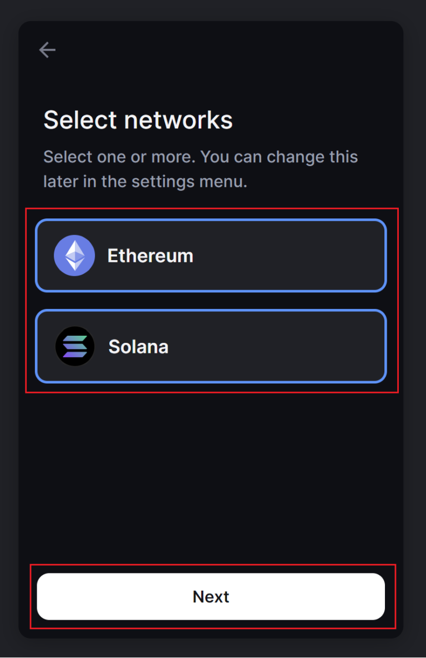Click the Solana striped logo

[74, 346]
